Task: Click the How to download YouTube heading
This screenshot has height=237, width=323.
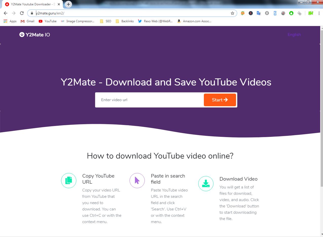Action: (160, 156)
